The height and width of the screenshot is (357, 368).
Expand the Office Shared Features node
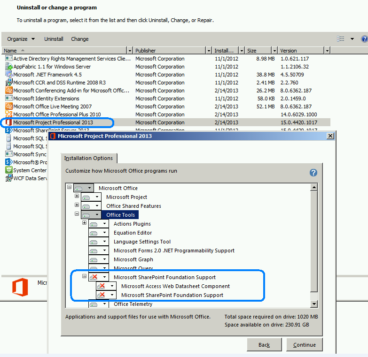77,205
